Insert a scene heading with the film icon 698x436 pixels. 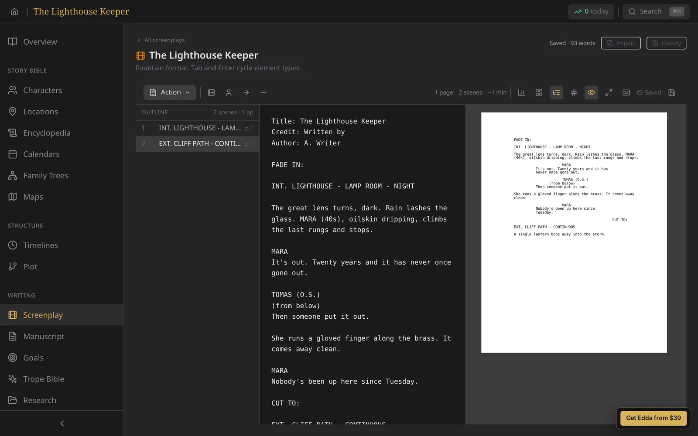click(x=211, y=92)
